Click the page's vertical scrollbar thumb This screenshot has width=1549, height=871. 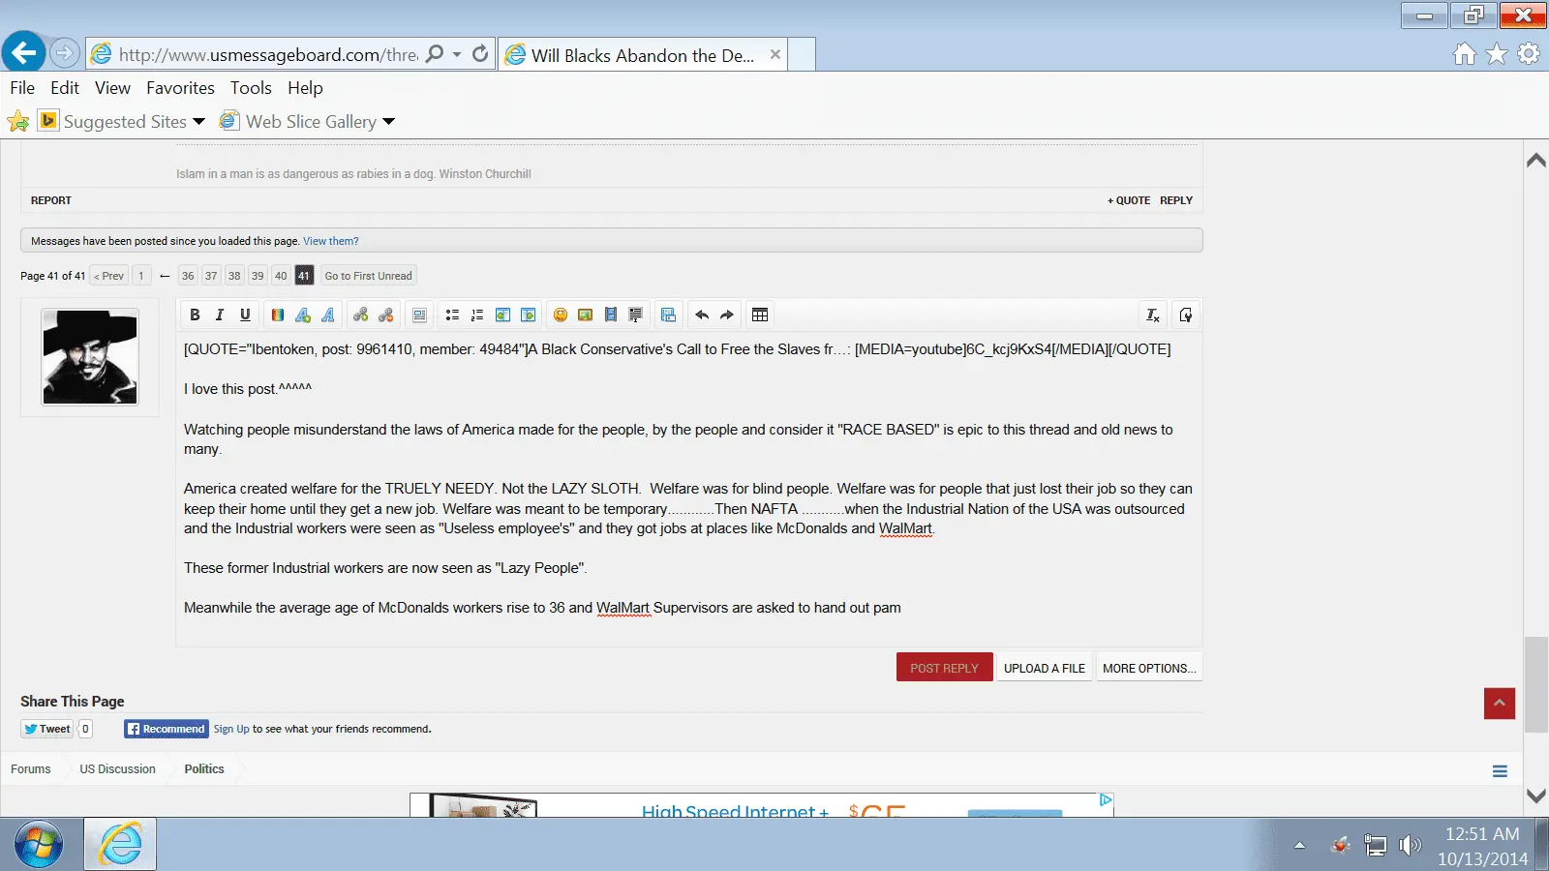pos(1535,685)
